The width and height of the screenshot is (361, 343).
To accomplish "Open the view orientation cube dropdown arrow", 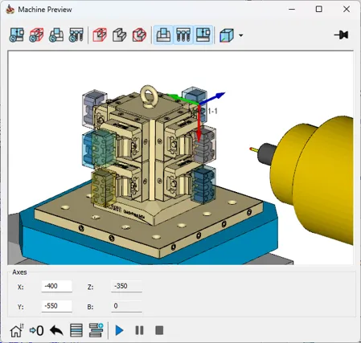I will (x=240, y=35).
